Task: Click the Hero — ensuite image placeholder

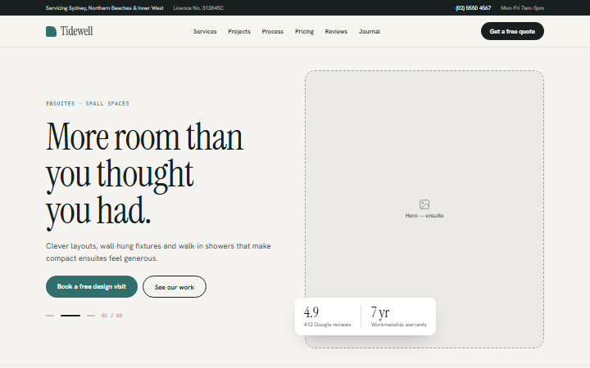Action: pyautogui.click(x=424, y=209)
